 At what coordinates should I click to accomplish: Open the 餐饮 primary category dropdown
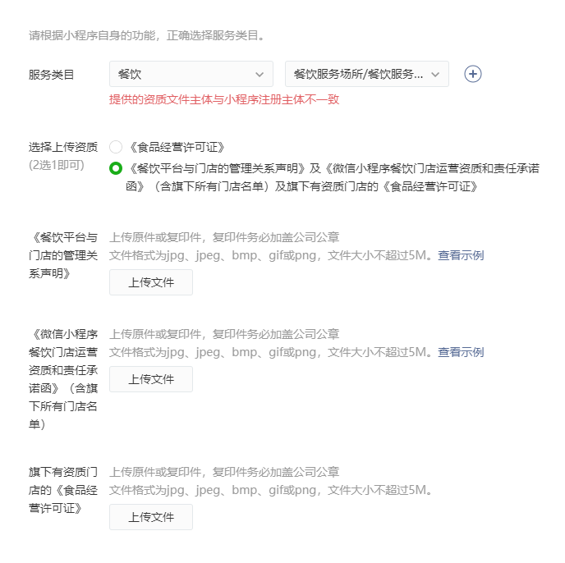[191, 74]
